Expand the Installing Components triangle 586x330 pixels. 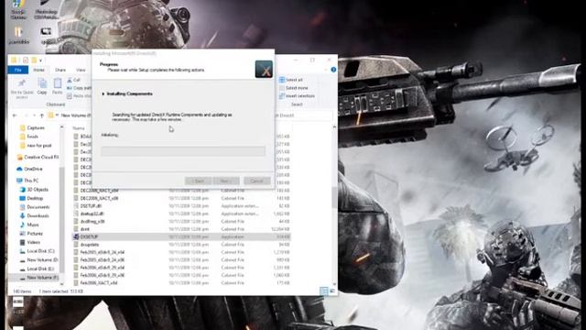pyautogui.click(x=103, y=93)
